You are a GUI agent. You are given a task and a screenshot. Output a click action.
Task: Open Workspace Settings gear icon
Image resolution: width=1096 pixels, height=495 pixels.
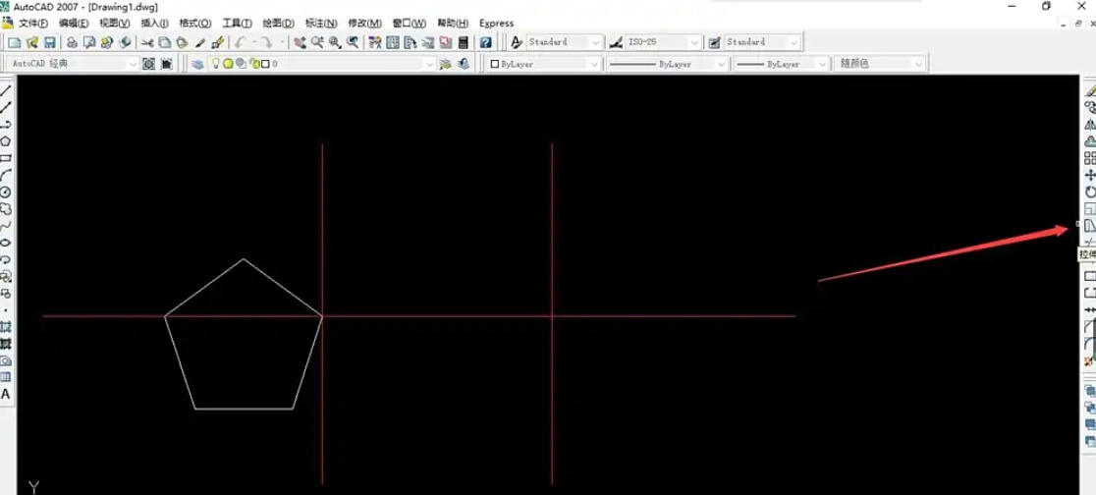(149, 64)
